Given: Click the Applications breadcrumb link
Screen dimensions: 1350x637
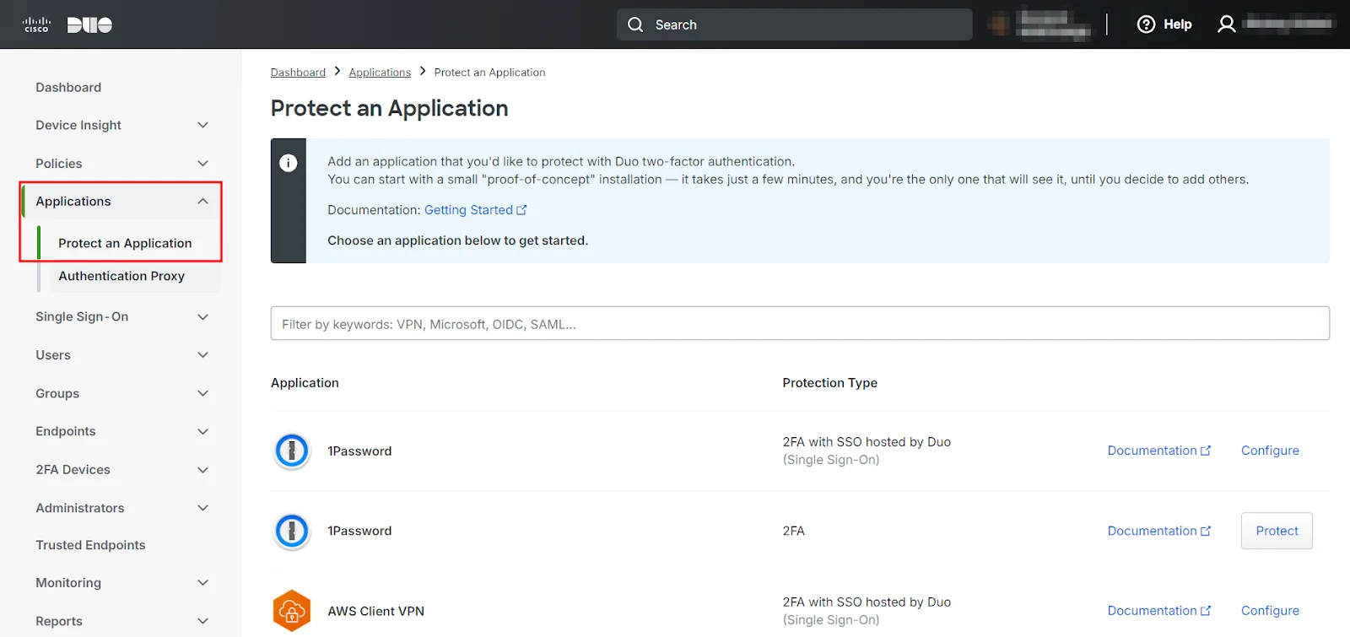Looking at the screenshot, I should [380, 73].
